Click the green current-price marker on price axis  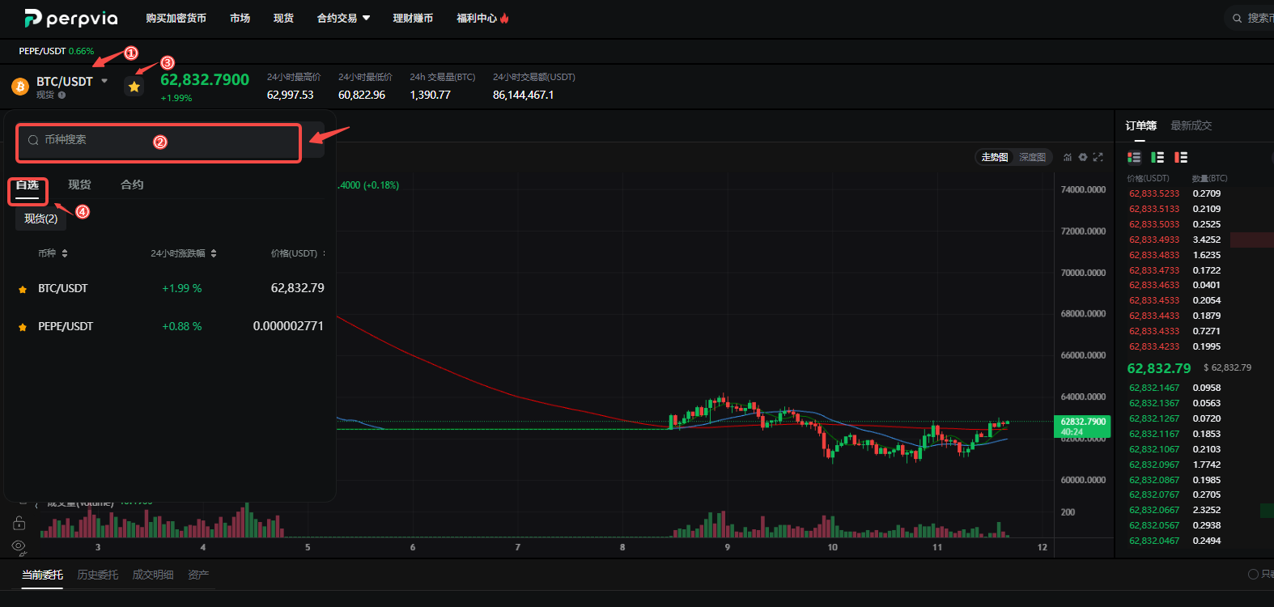[x=1083, y=427]
